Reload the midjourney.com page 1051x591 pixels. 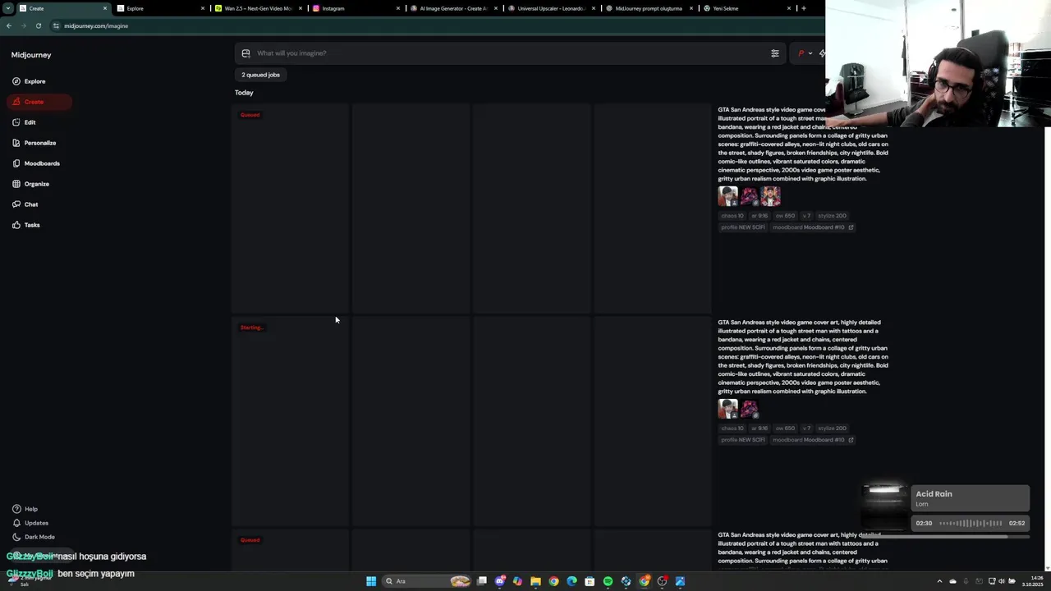pos(38,25)
